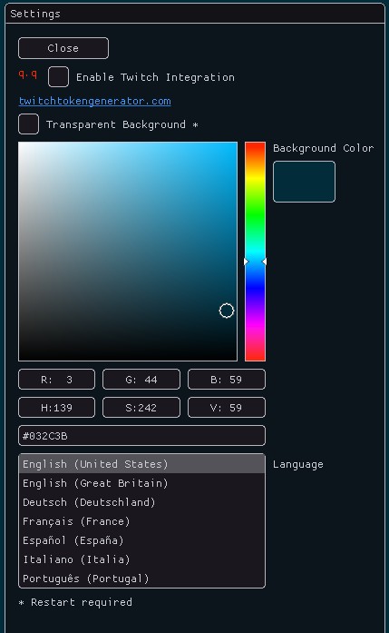
Task: Click the R: 3 red value field
Action: [x=57, y=380]
